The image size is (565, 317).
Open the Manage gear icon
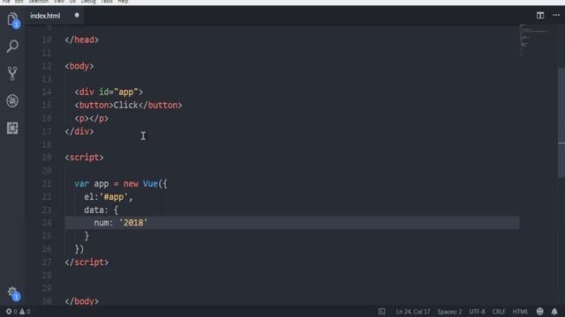coord(13,292)
